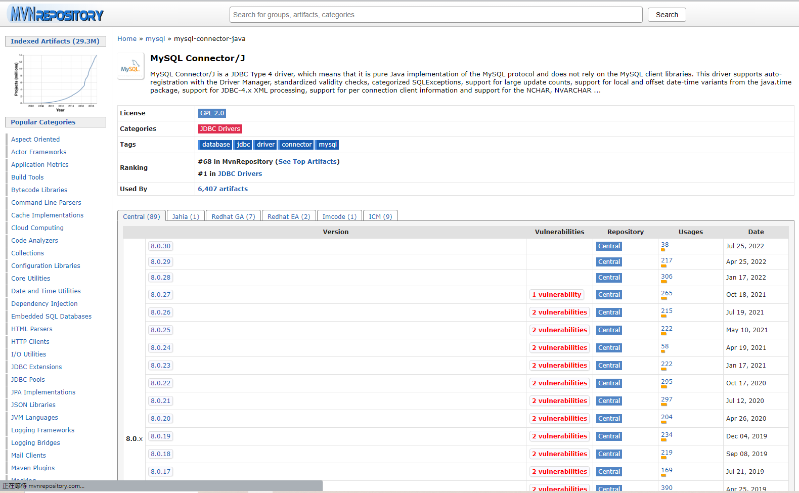Switch to the Imcode (1) tab
Image resolution: width=799 pixels, height=493 pixels.
point(339,216)
